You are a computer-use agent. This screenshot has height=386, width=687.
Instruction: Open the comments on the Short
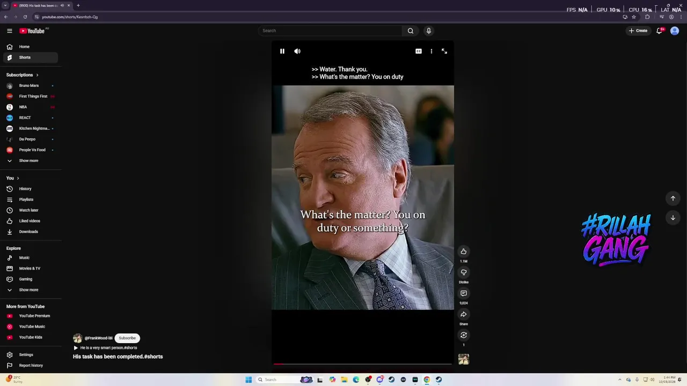[464, 293]
